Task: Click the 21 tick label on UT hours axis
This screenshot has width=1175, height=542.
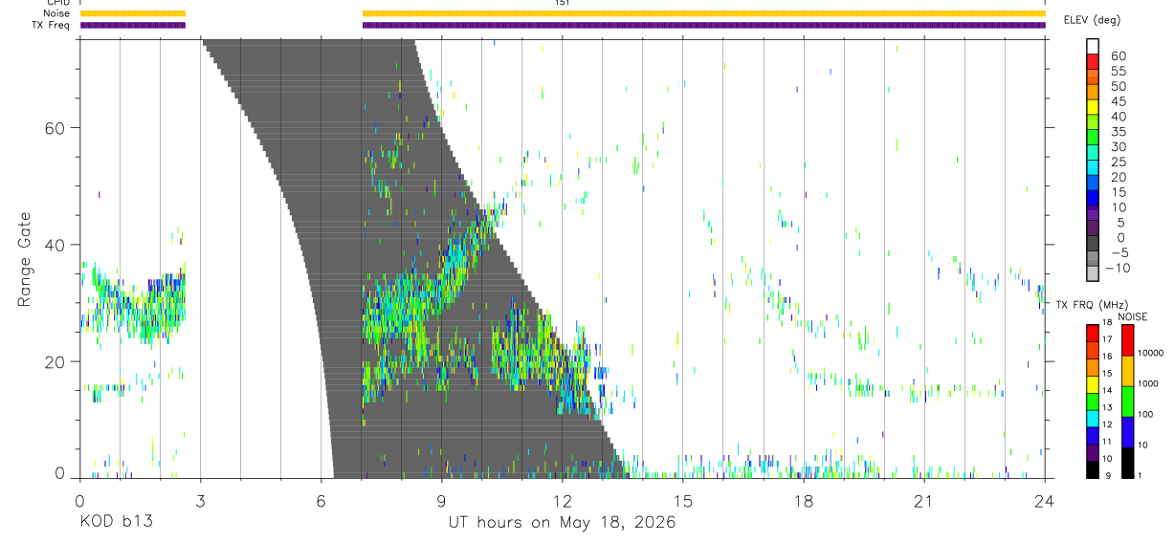Action: point(924,500)
